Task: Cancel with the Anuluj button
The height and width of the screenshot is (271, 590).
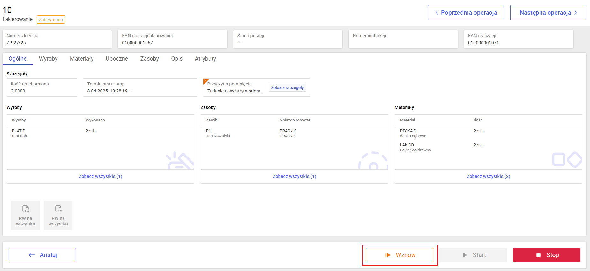Action: coord(42,255)
